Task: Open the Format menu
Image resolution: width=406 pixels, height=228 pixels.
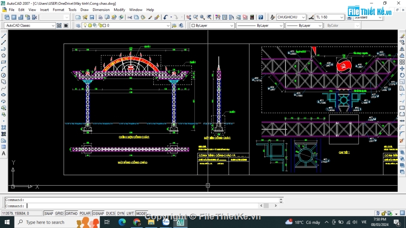Action: pos(58,10)
